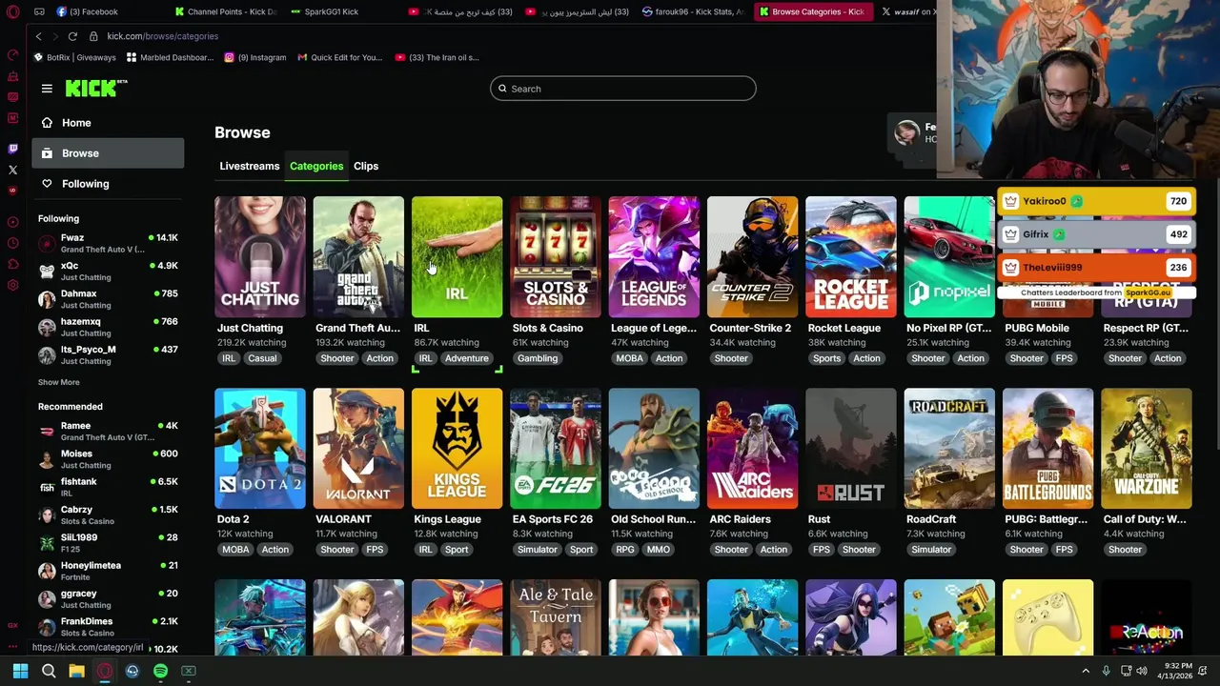The width and height of the screenshot is (1220, 686).
Task: Expand Following list with Show More
Action: click(59, 382)
